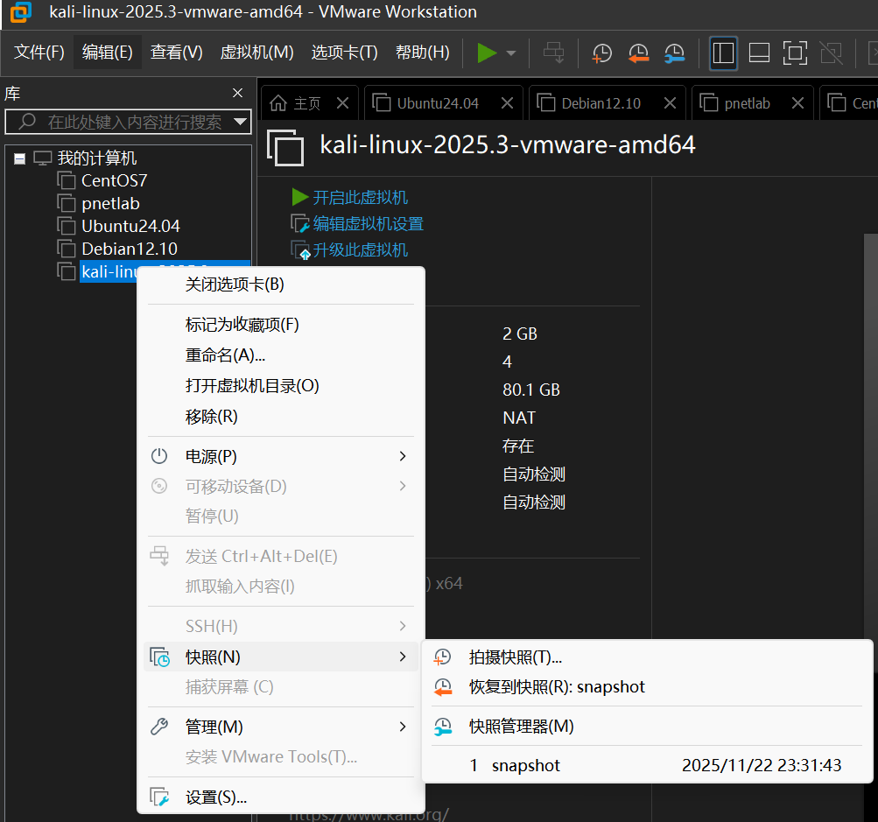Click the take snapshot clock icon in toolbar
Viewport: 878px width, 822px height.
coord(601,53)
